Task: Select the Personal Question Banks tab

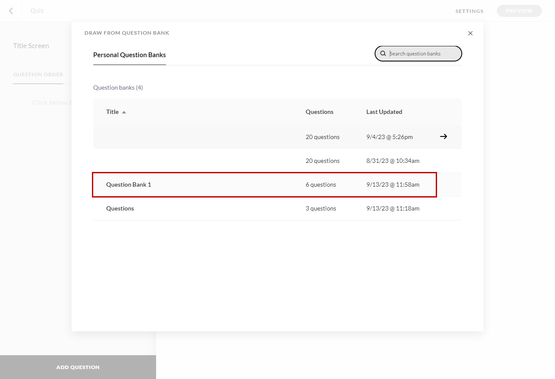Action: [129, 55]
